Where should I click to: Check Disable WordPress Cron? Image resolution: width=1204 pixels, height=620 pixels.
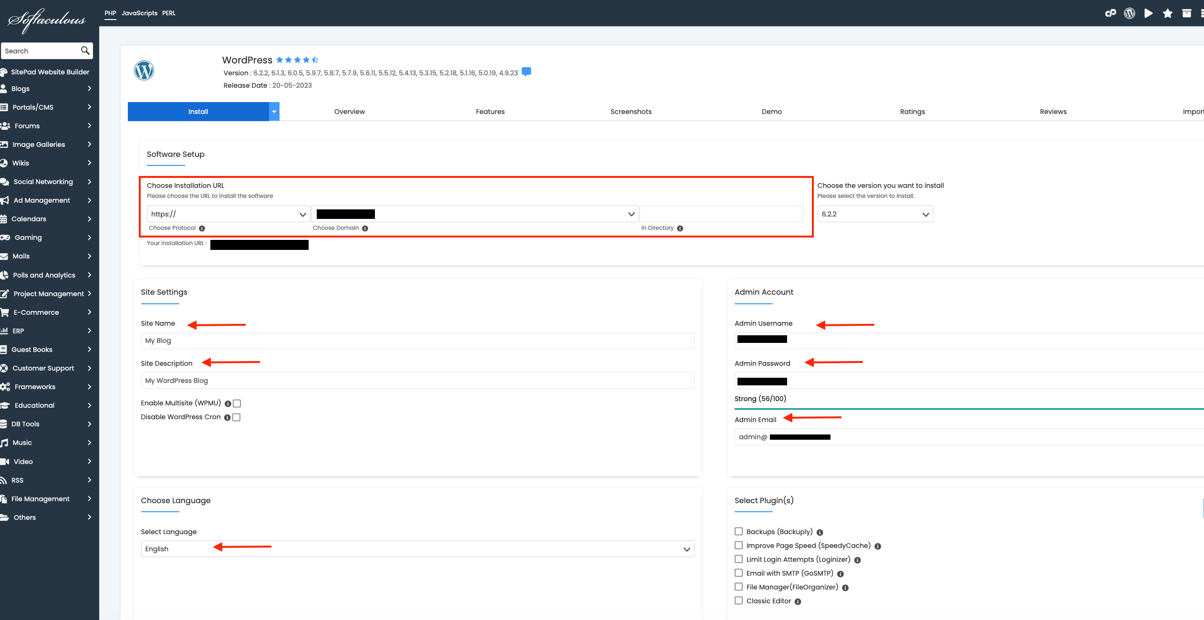pyautogui.click(x=237, y=417)
